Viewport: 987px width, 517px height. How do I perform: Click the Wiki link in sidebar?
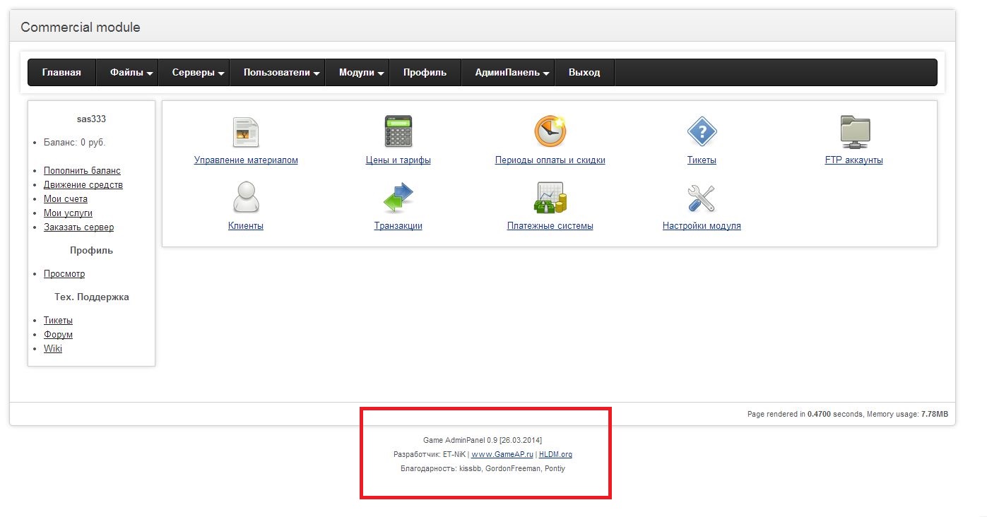coord(53,349)
